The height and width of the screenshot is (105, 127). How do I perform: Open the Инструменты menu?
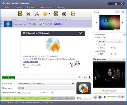pos(45,7)
